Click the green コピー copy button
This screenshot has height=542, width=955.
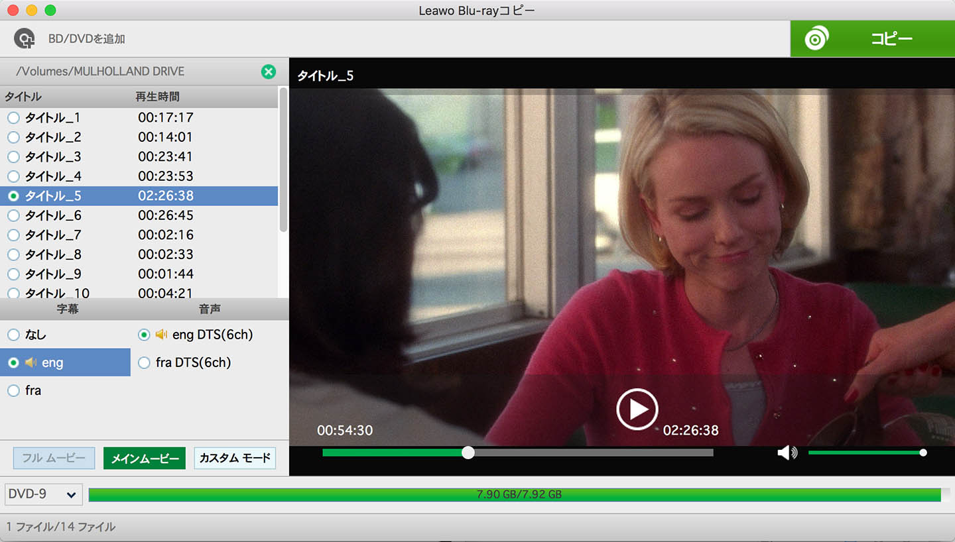[872, 39]
